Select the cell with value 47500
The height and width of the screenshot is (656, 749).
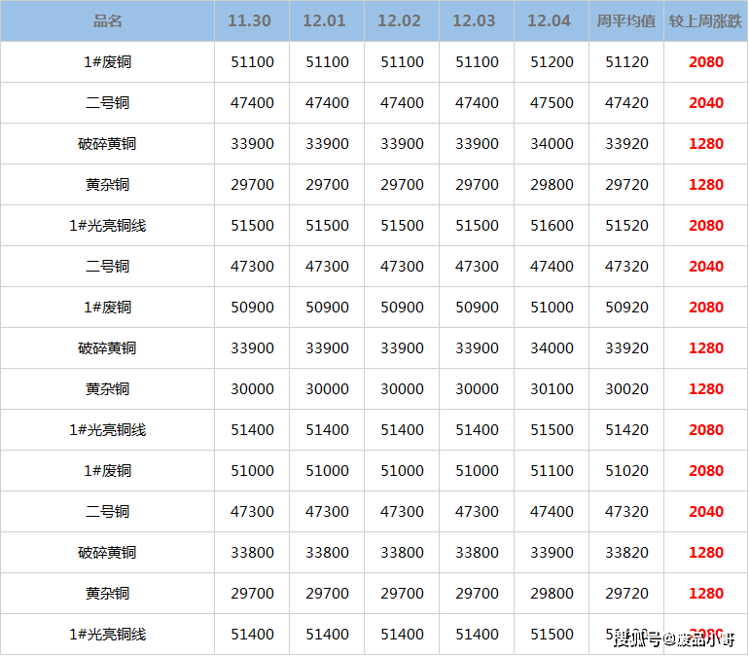click(x=552, y=102)
